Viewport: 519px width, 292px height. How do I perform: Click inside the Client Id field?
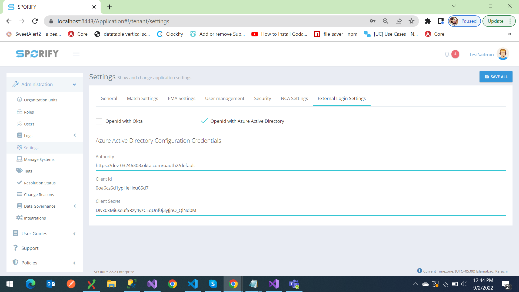[189, 188]
